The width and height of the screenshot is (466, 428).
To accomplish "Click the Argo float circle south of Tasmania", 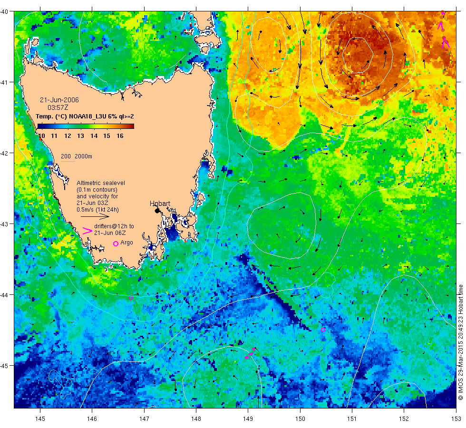I will (x=131, y=298).
